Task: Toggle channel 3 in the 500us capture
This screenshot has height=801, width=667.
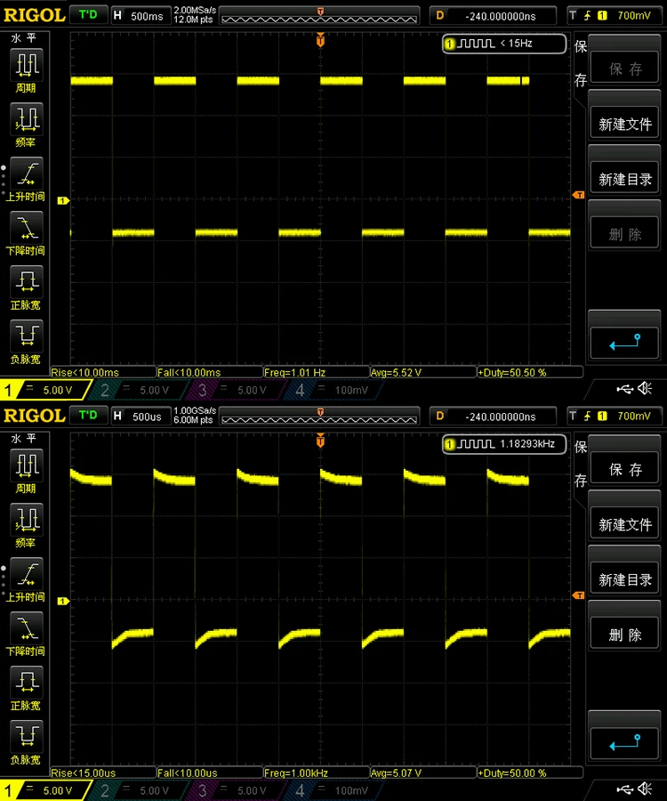Action: (236, 791)
